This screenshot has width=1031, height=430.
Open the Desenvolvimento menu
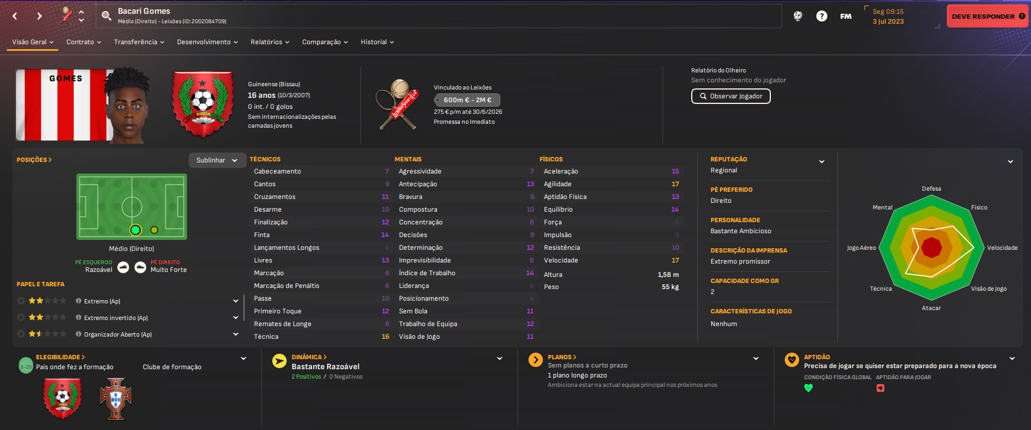208,42
